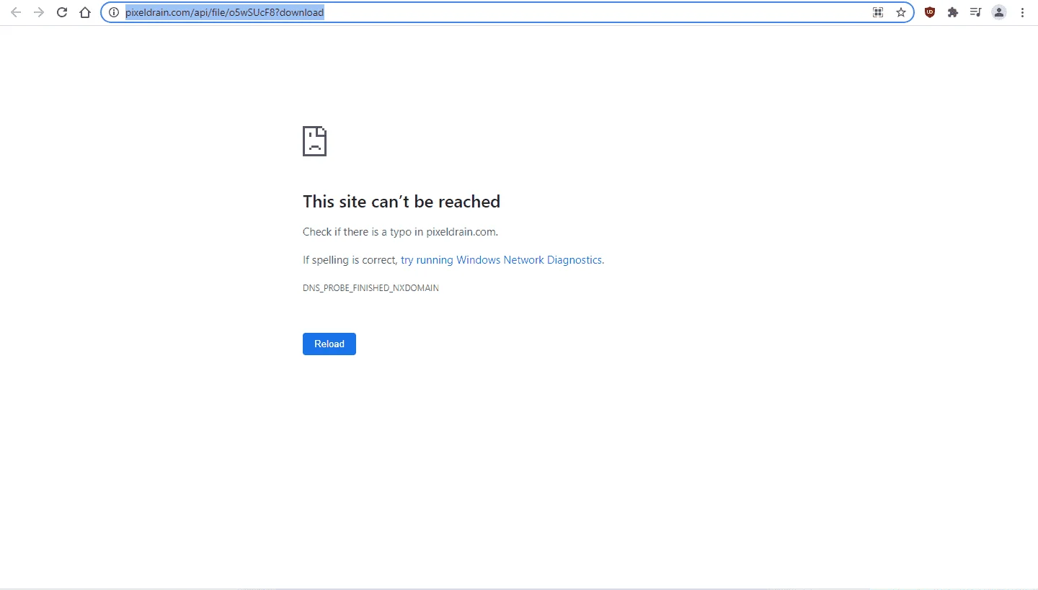Click the DNS_PROBE_FINISHED_NXDOMAIN error code text
The width and height of the screenshot is (1038, 590).
click(x=371, y=288)
